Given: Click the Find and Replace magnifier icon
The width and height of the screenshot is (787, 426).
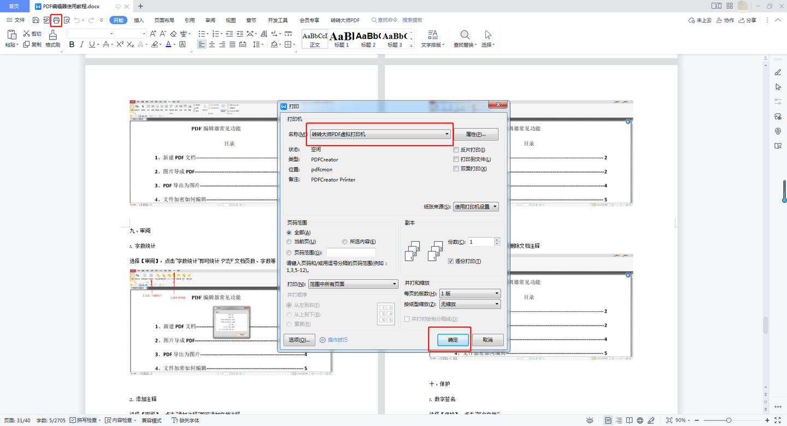Looking at the screenshot, I should coord(465,35).
